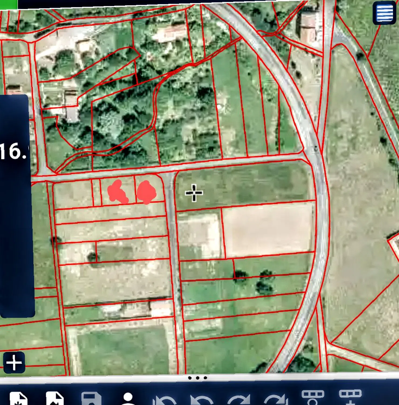Image resolution: width=399 pixels, height=405 pixels.
Task: Click the green status indicator in top bar
Action: point(9,4)
